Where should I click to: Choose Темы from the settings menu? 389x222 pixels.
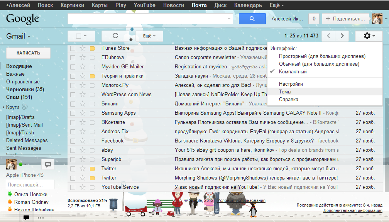[x=285, y=92]
